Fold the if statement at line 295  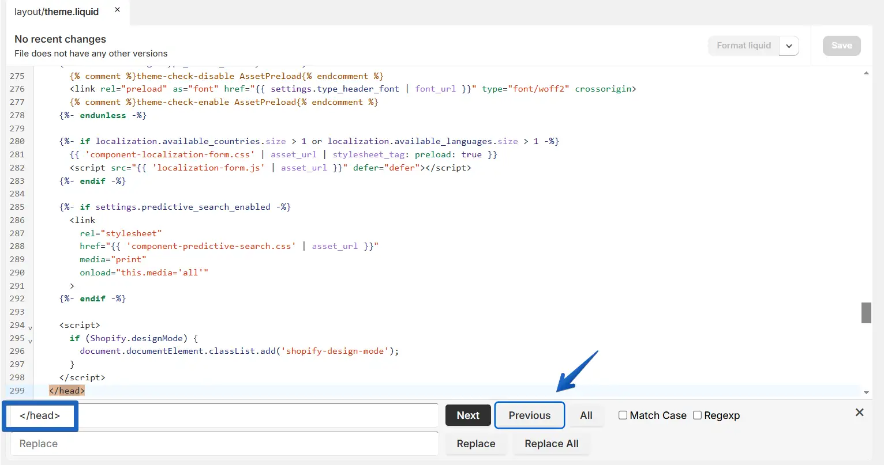[30, 341]
